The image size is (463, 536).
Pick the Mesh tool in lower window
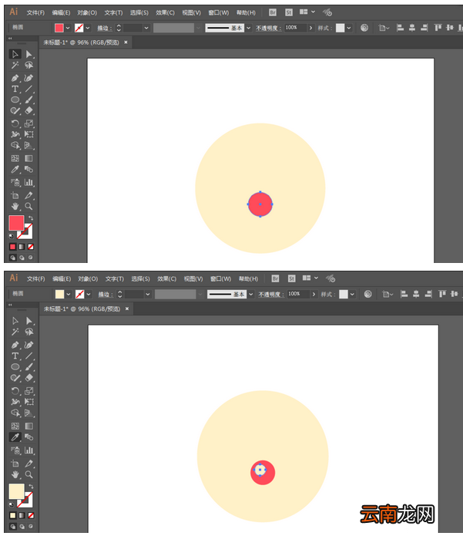(15, 426)
